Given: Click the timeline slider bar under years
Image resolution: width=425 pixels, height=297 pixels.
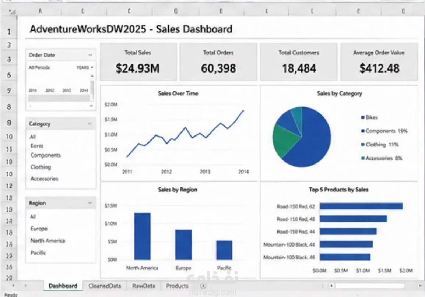Looking at the screenshot, I should pyautogui.click(x=59, y=98).
